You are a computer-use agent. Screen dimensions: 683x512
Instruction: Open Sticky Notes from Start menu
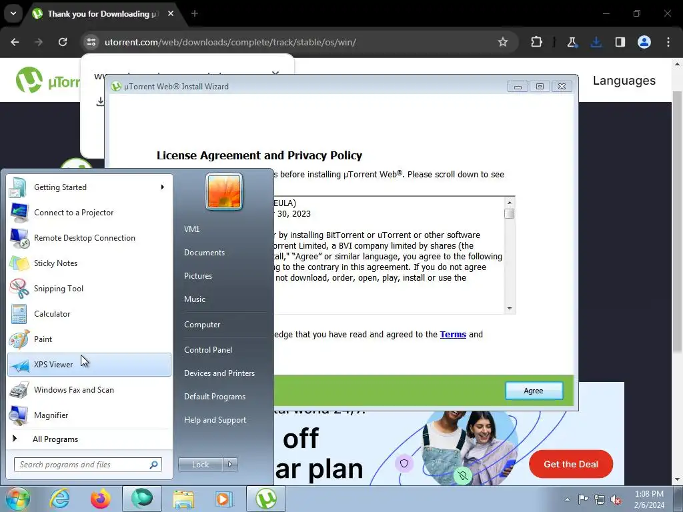point(89,263)
